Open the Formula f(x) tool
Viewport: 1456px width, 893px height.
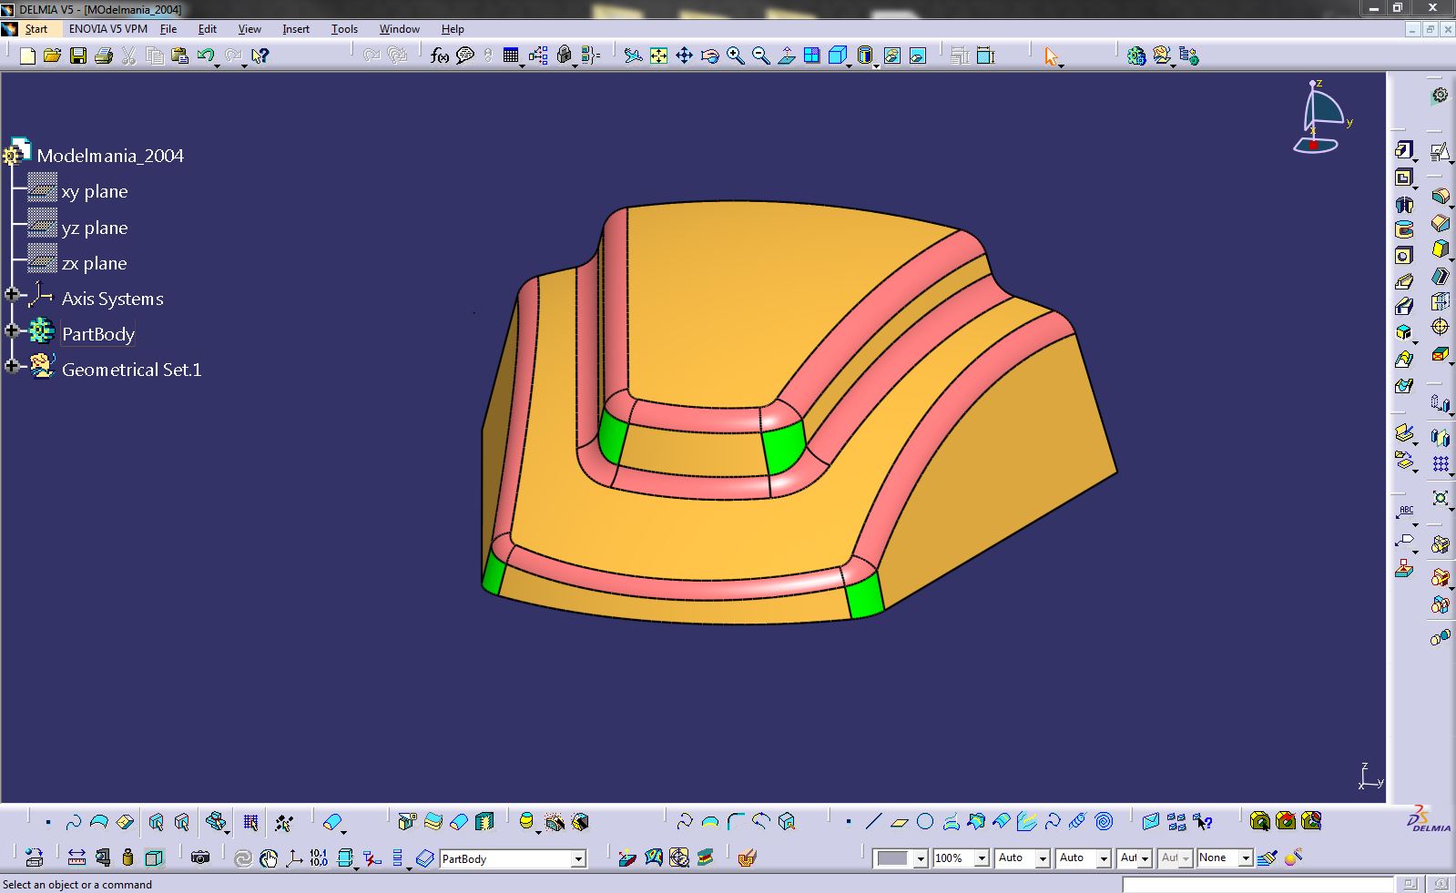(x=440, y=56)
